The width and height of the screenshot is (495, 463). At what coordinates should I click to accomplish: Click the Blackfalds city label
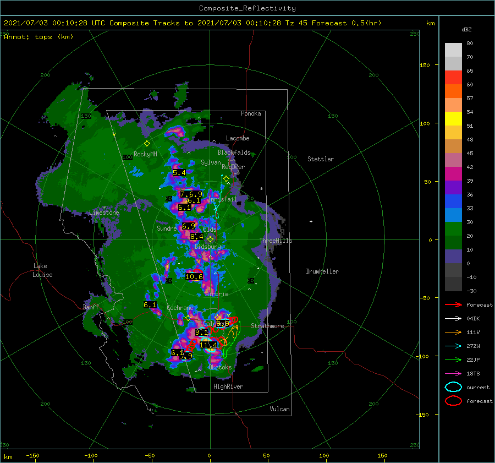click(x=234, y=152)
